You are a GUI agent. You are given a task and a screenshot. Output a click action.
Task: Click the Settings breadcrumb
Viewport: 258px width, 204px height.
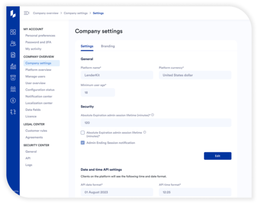[x=98, y=13]
